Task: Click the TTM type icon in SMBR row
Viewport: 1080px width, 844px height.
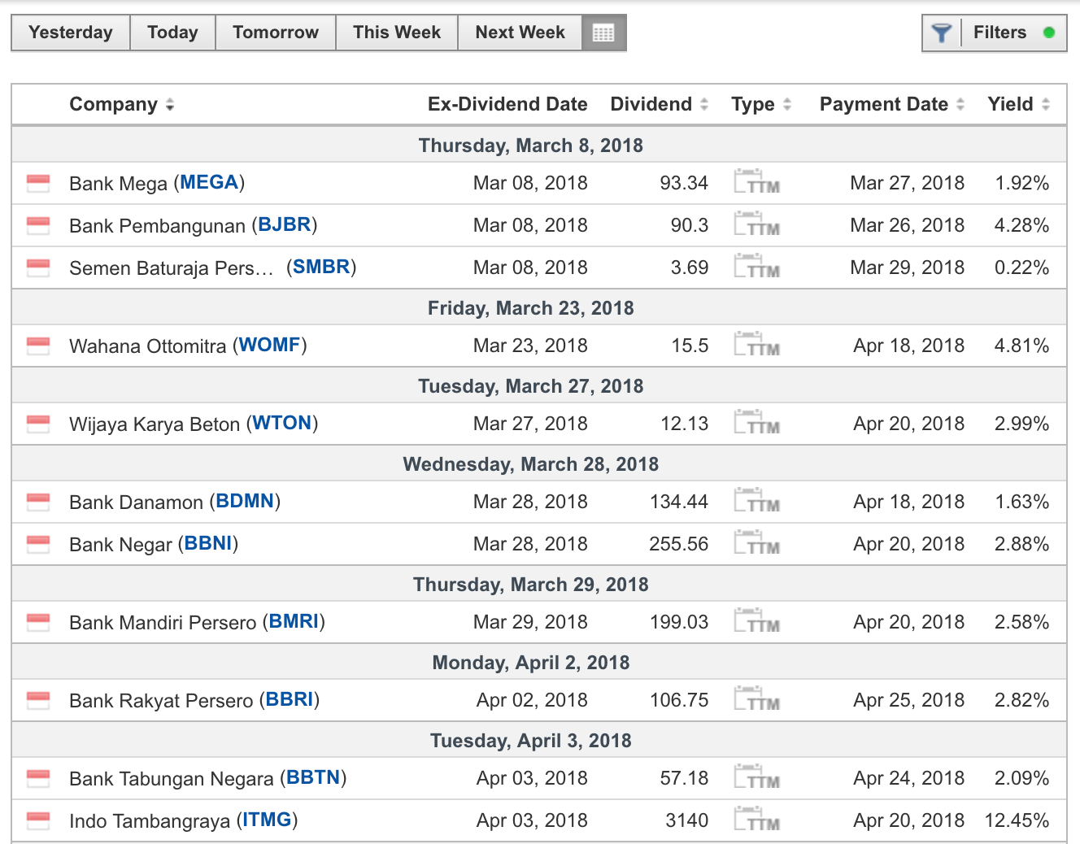Action: [x=756, y=266]
